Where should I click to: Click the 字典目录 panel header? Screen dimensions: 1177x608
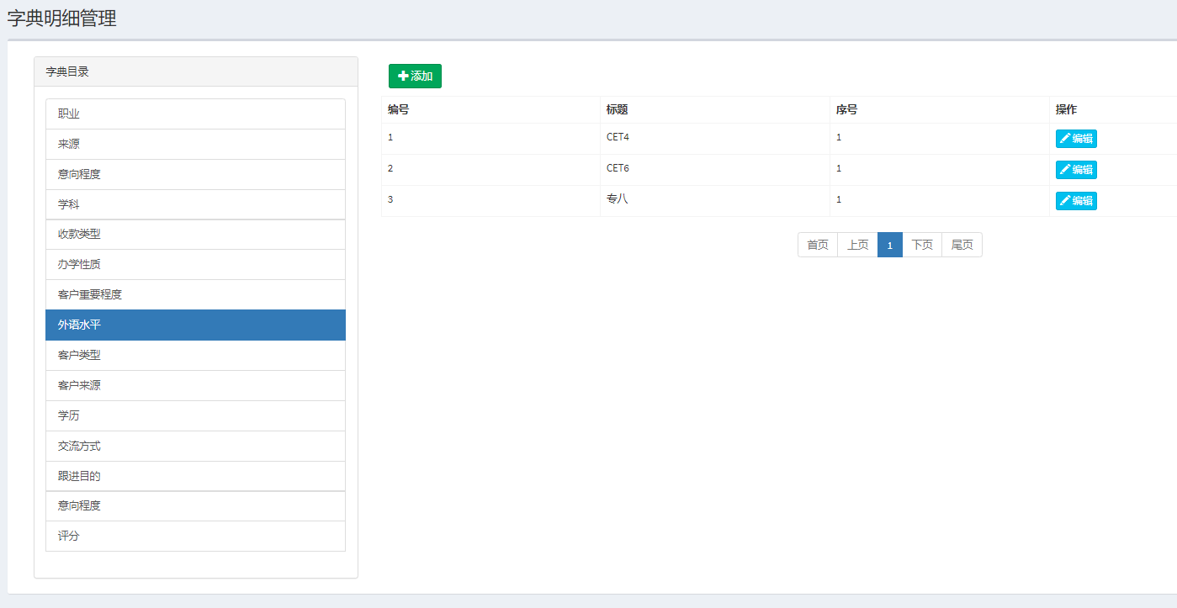196,72
